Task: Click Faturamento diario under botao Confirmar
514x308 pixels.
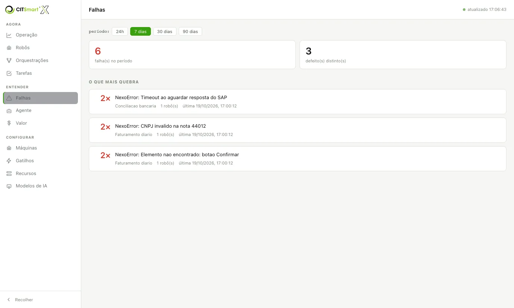Action: tap(134, 163)
